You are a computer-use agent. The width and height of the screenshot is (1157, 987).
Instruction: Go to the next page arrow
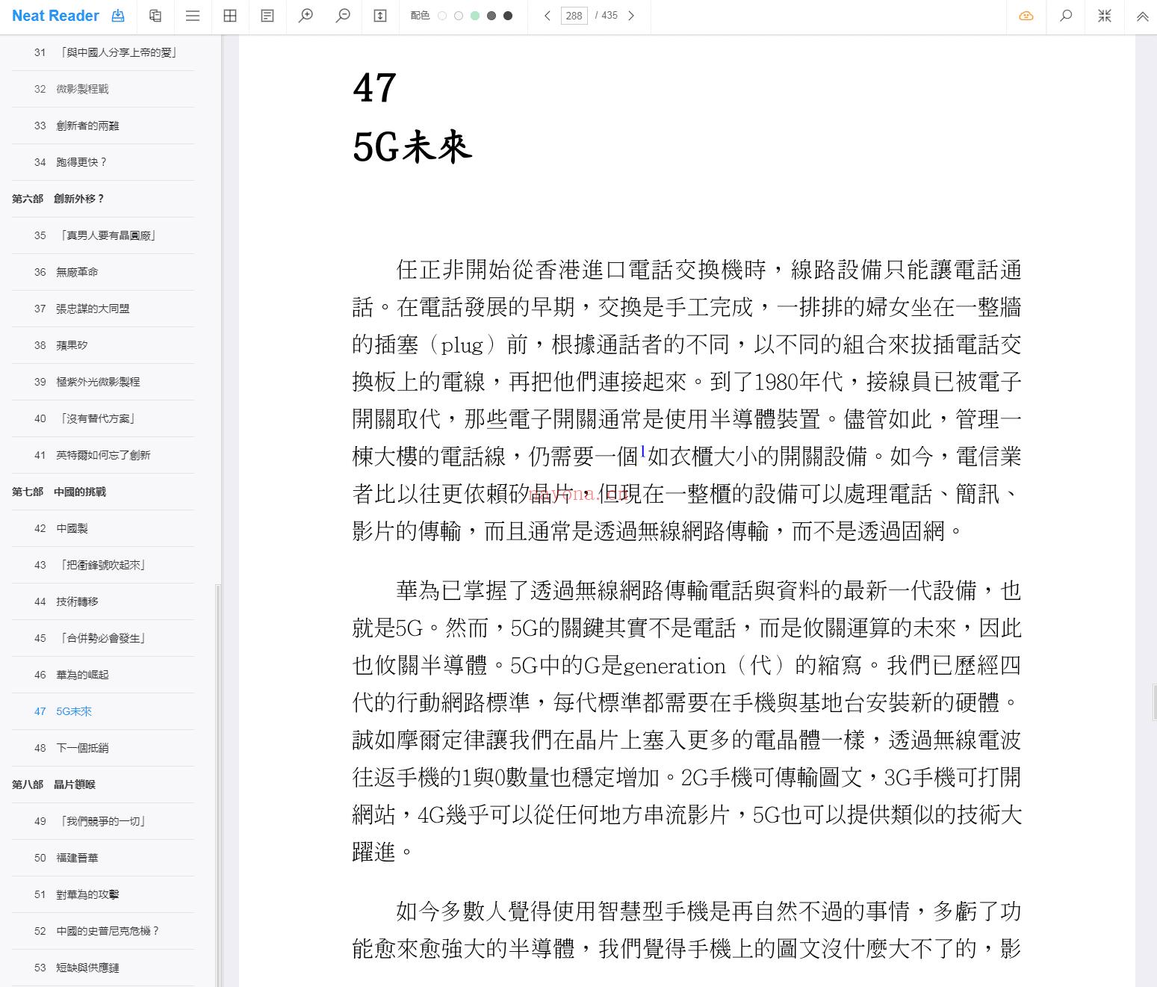(631, 16)
